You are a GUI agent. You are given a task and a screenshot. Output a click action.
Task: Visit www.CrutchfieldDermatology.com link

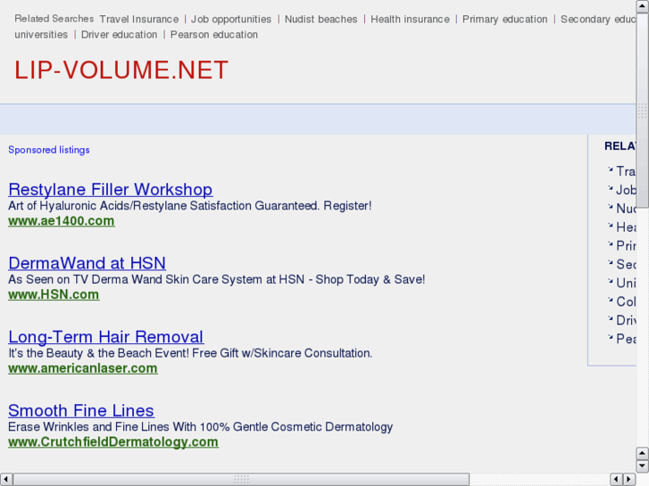(113, 441)
